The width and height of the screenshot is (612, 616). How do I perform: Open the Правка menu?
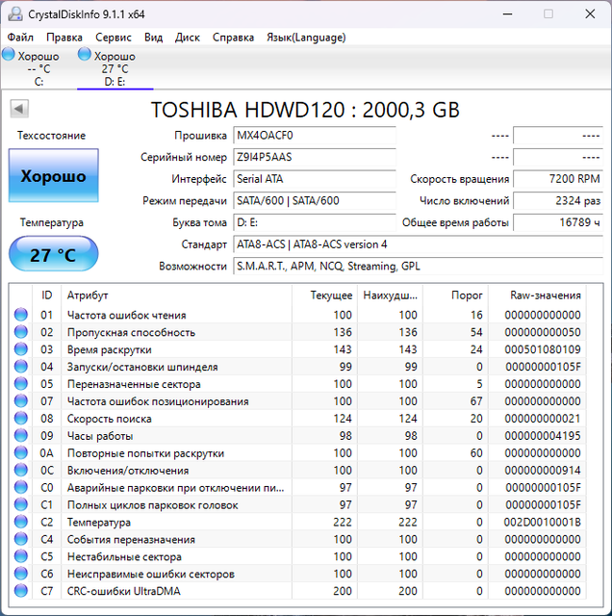click(64, 38)
